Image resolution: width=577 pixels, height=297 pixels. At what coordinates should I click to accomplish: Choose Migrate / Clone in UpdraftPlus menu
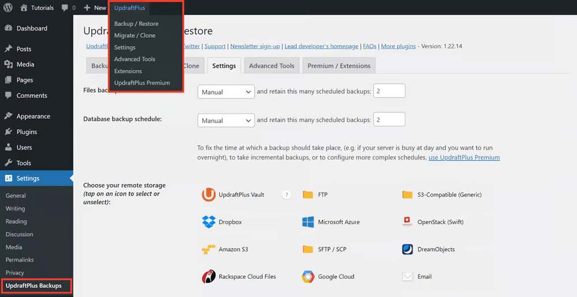click(134, 36)
